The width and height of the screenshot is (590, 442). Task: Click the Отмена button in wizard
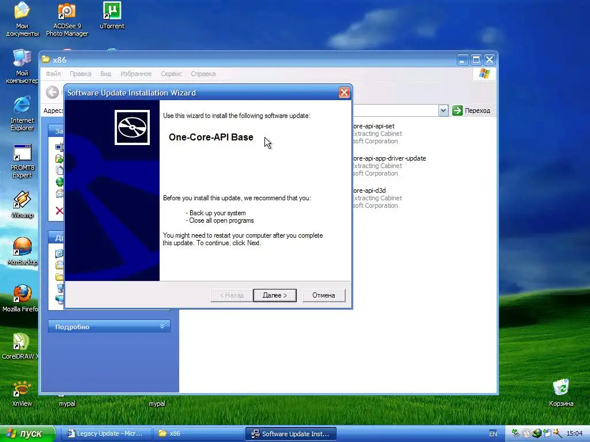[x=324, y=295]
